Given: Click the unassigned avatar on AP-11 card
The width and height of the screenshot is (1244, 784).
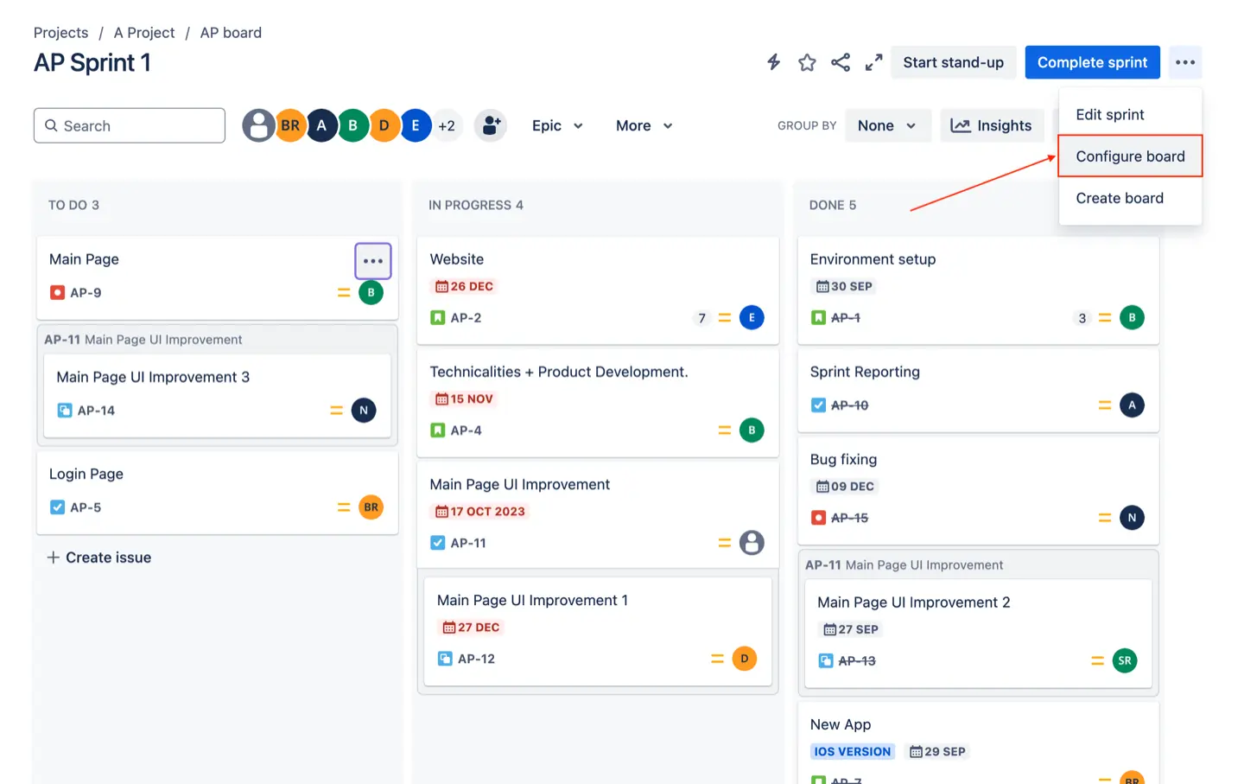Looking at the screenshot, I should [x=752, y=543].
